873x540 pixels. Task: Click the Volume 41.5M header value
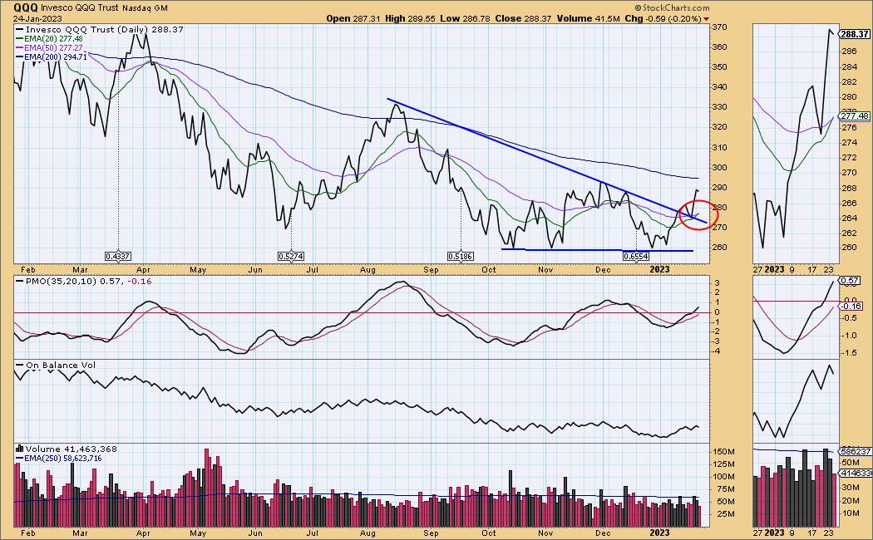pyautogui.click(x=588, y=18)
